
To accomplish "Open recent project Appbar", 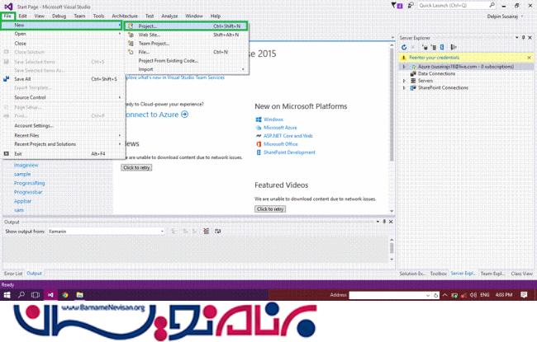I will (x=22, y=201).
